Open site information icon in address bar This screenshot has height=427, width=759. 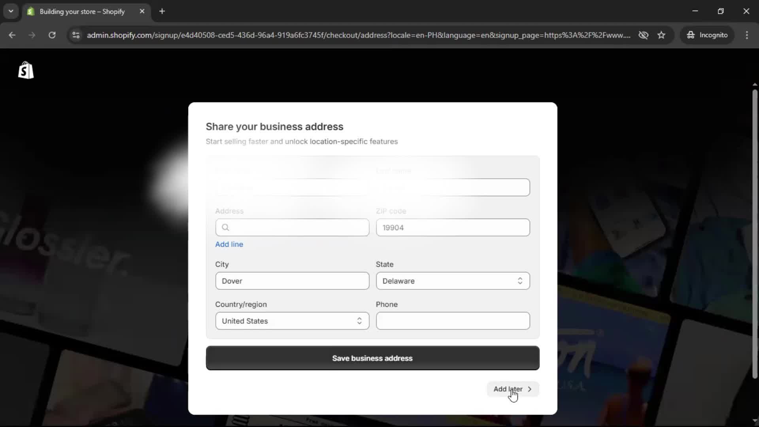pyautogui.click(x=76, y=35)
